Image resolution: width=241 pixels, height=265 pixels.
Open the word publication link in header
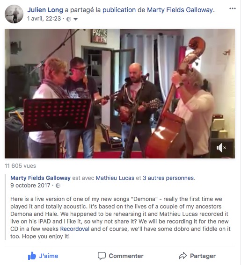(x=119, y=10)
